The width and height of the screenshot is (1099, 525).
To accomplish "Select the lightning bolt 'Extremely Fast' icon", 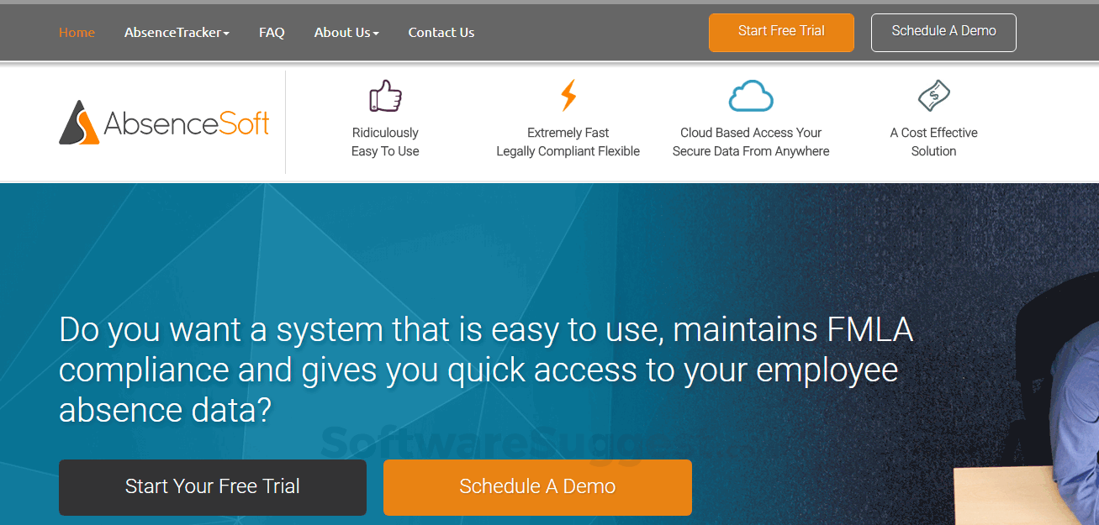I will pos(568,96).
